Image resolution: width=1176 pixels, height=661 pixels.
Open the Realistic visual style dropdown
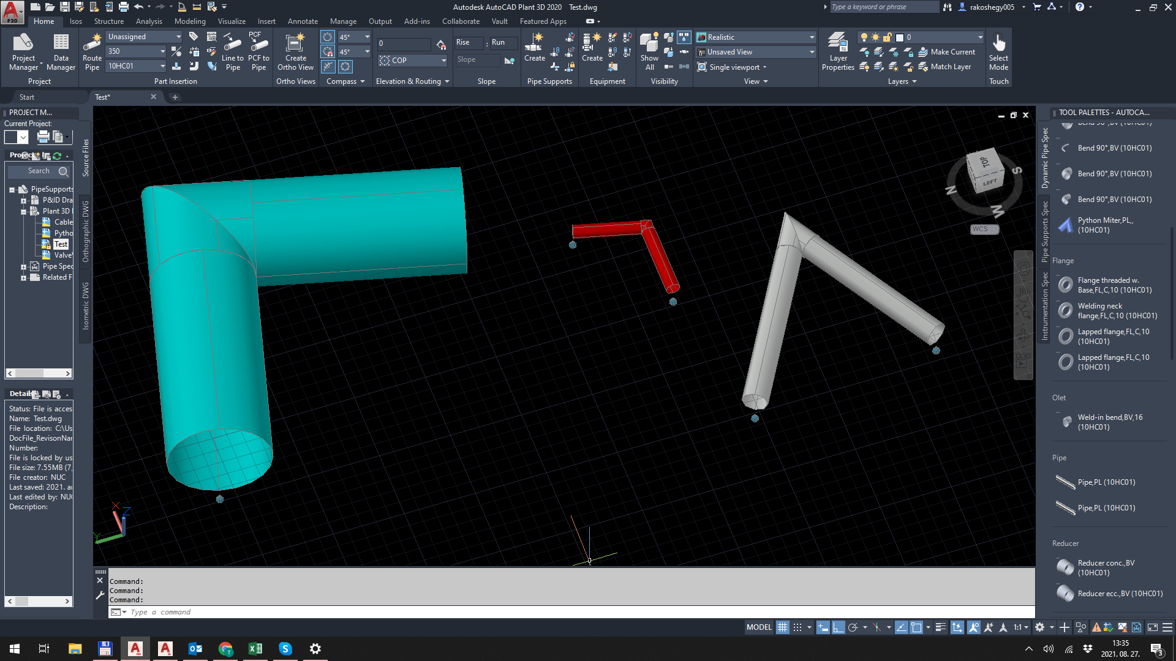click(812, 37)
